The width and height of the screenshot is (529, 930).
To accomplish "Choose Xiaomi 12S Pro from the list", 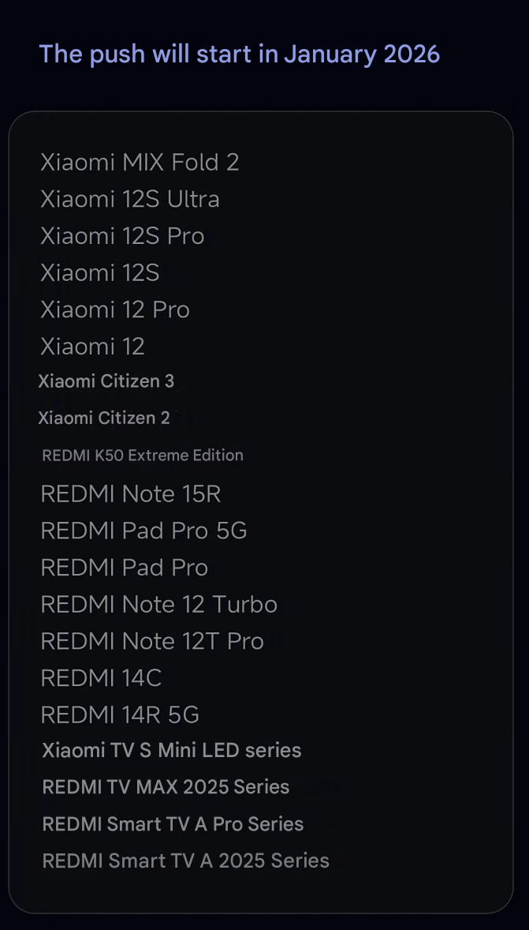I will pyautogui.click(x=122, y=236).
